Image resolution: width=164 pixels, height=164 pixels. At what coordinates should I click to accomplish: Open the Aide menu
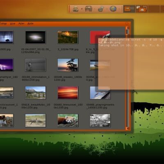click(x=30, y=23)
